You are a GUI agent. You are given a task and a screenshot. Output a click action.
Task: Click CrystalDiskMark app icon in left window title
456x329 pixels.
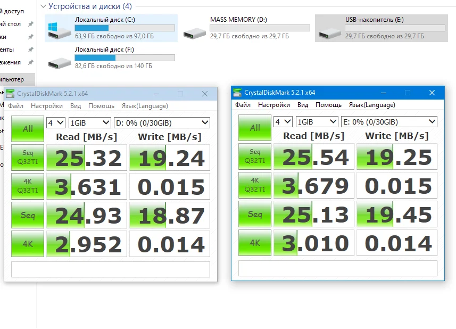click(10, 94)
